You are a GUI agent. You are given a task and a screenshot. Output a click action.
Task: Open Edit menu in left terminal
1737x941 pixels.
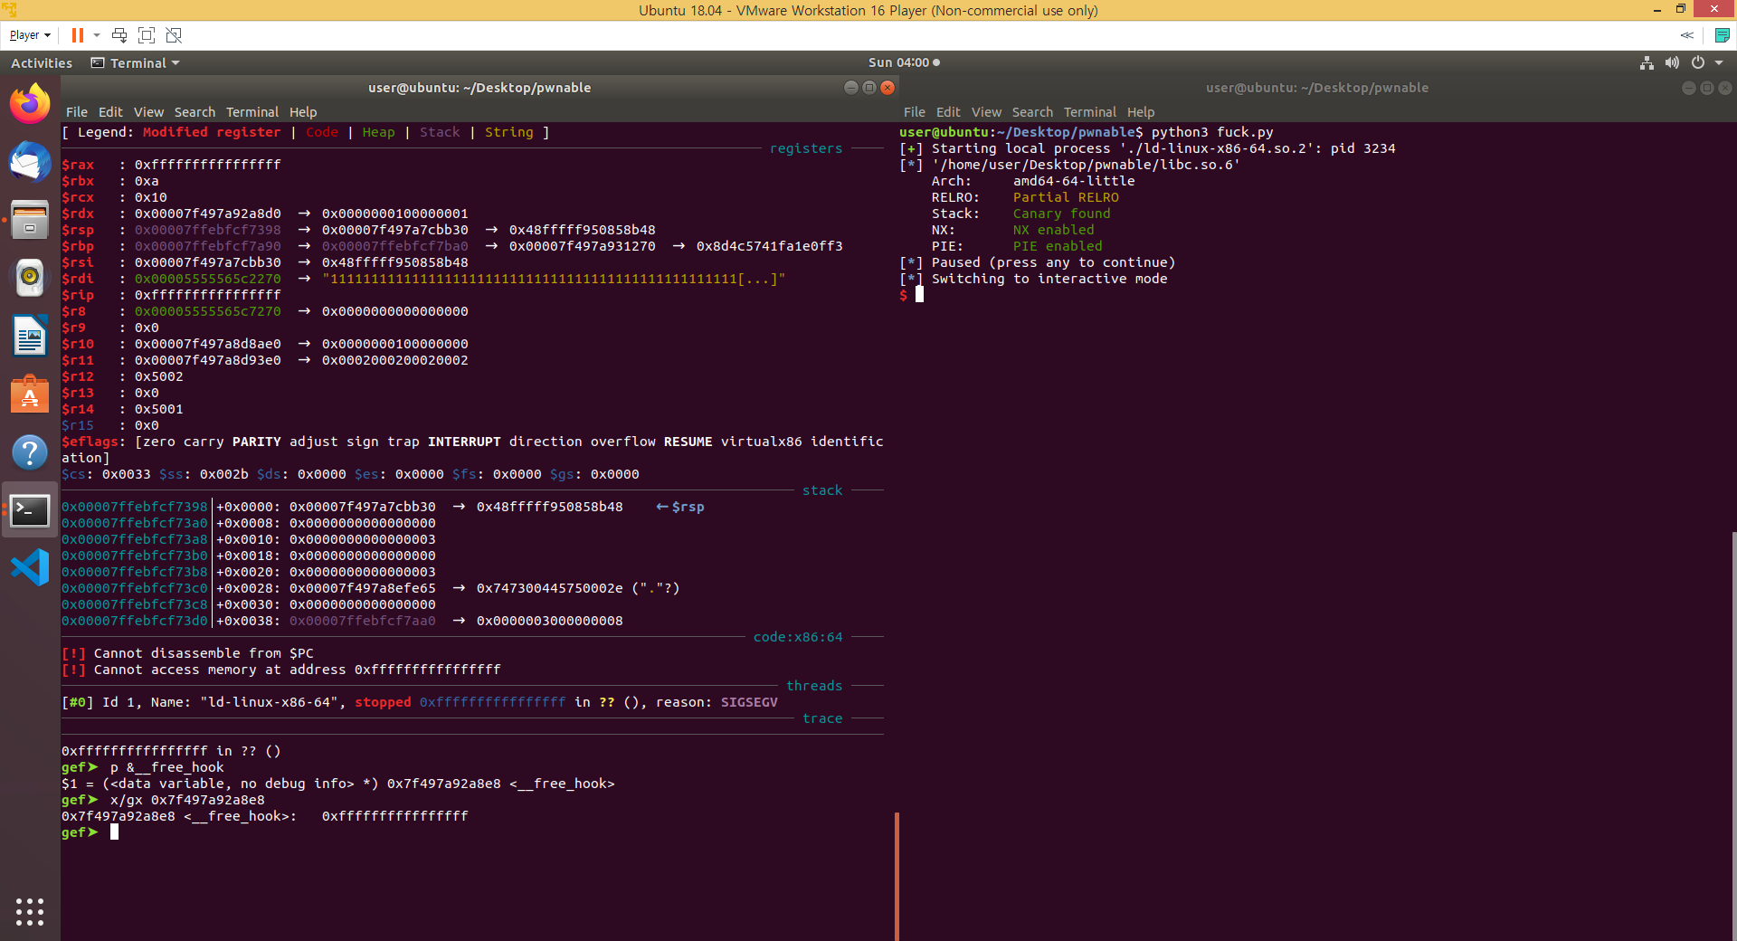tap(110, 112)
